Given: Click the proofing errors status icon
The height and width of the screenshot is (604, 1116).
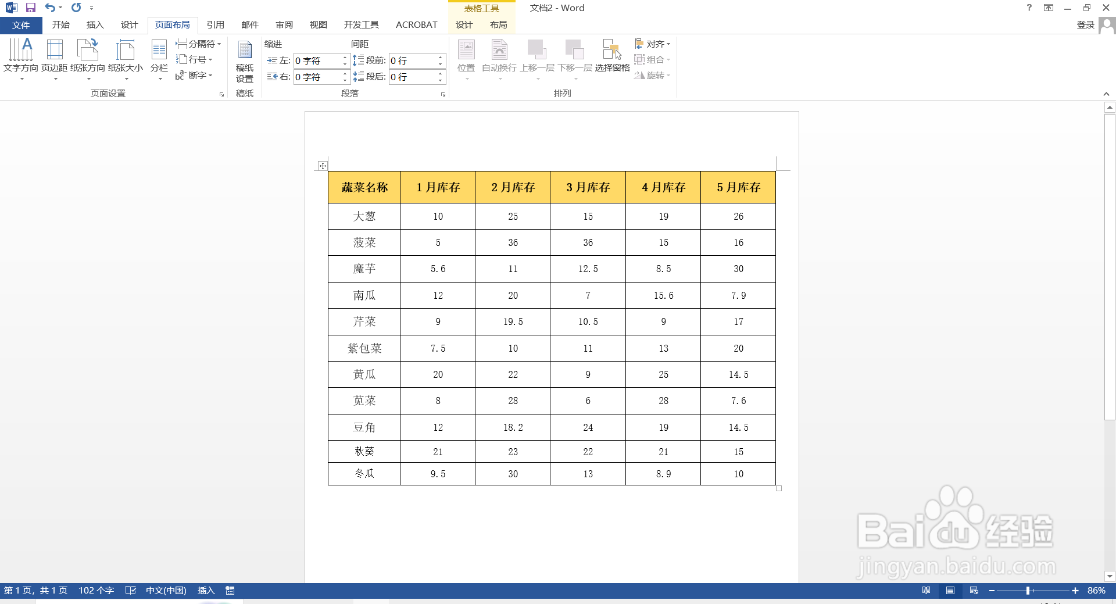Looking at the screenshot, I should point(131,591).
